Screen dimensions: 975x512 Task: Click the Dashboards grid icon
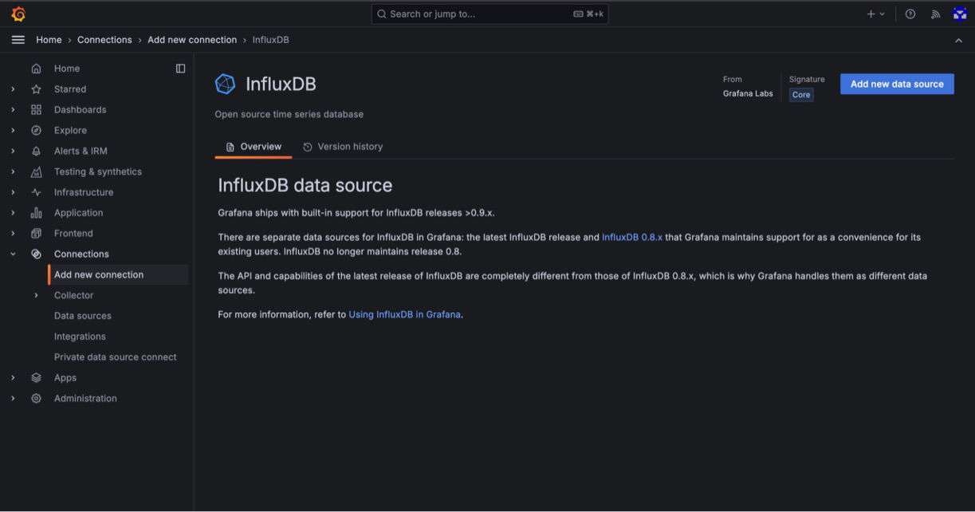tap(36, 110)
